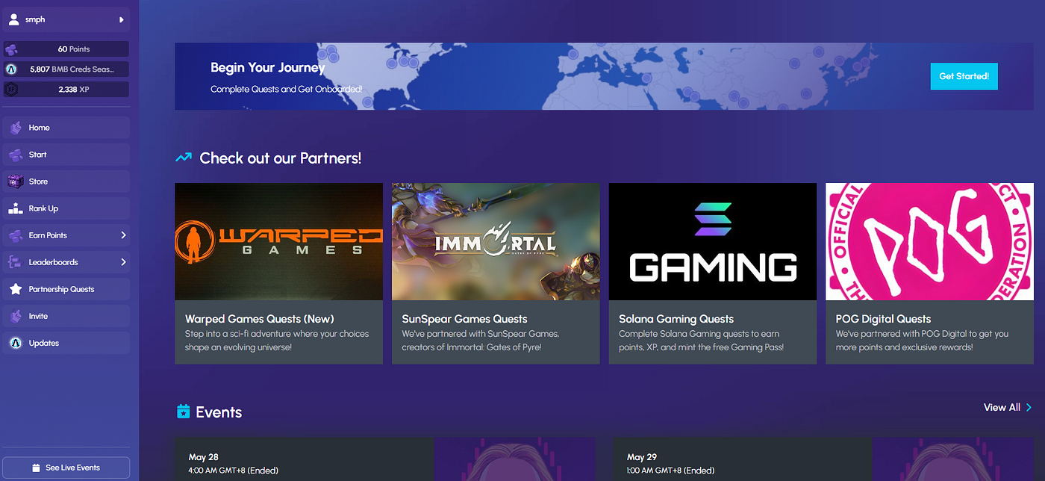Expand the Leaderboards submenu chevron
The height and width of the screenshot is (481, 1045).
[x=123, y=262]
